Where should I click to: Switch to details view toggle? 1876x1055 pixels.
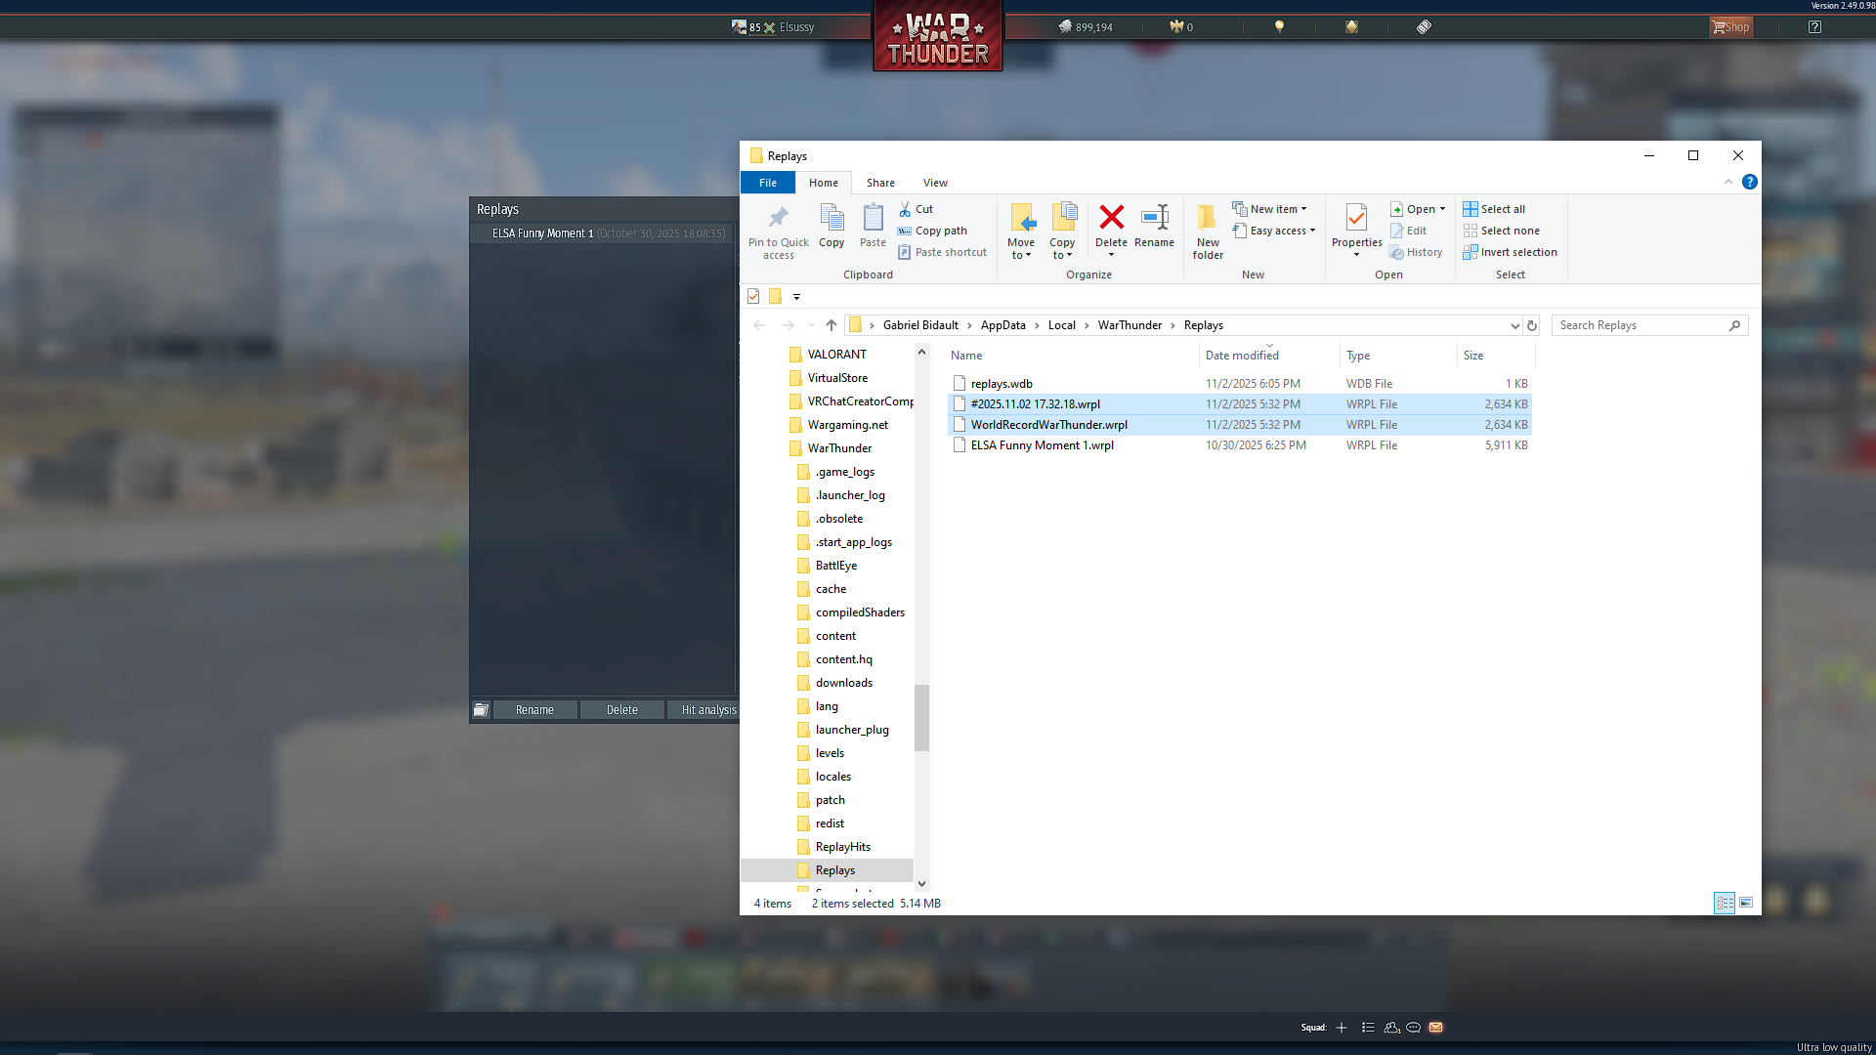click(1725, 903)
